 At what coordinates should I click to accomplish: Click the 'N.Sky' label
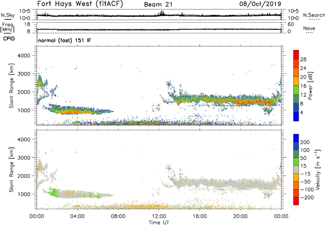coord(8,15)
